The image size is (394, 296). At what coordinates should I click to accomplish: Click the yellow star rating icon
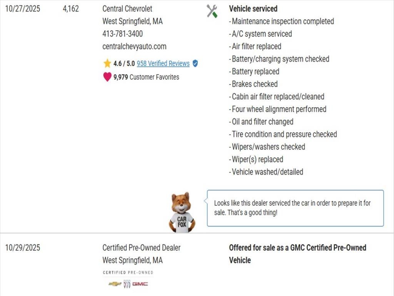(x=107, y=64)
